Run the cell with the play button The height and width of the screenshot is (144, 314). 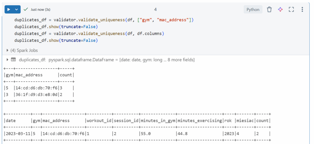(x=9, y=9)
